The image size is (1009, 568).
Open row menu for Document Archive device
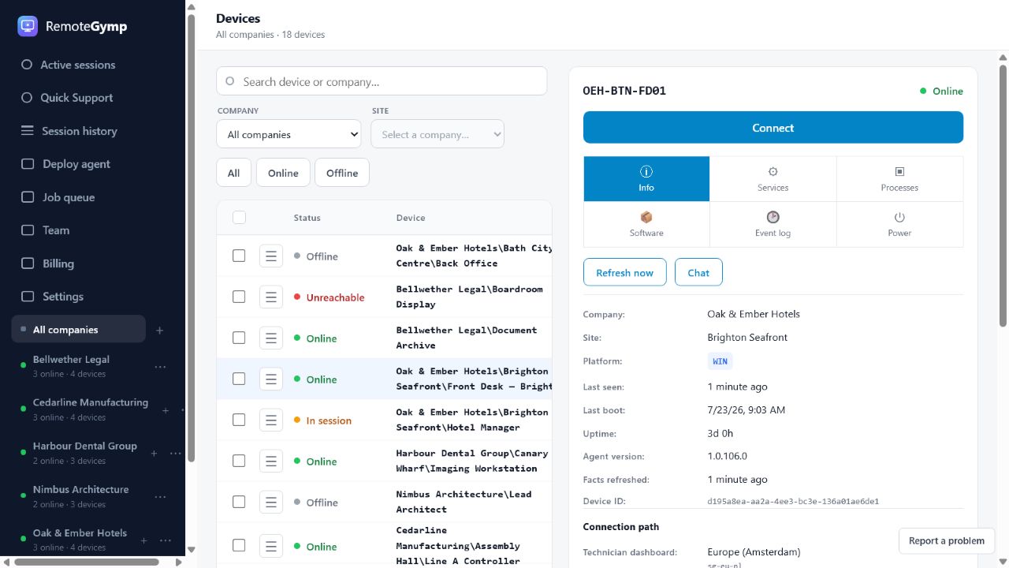(x=271, y=338)
